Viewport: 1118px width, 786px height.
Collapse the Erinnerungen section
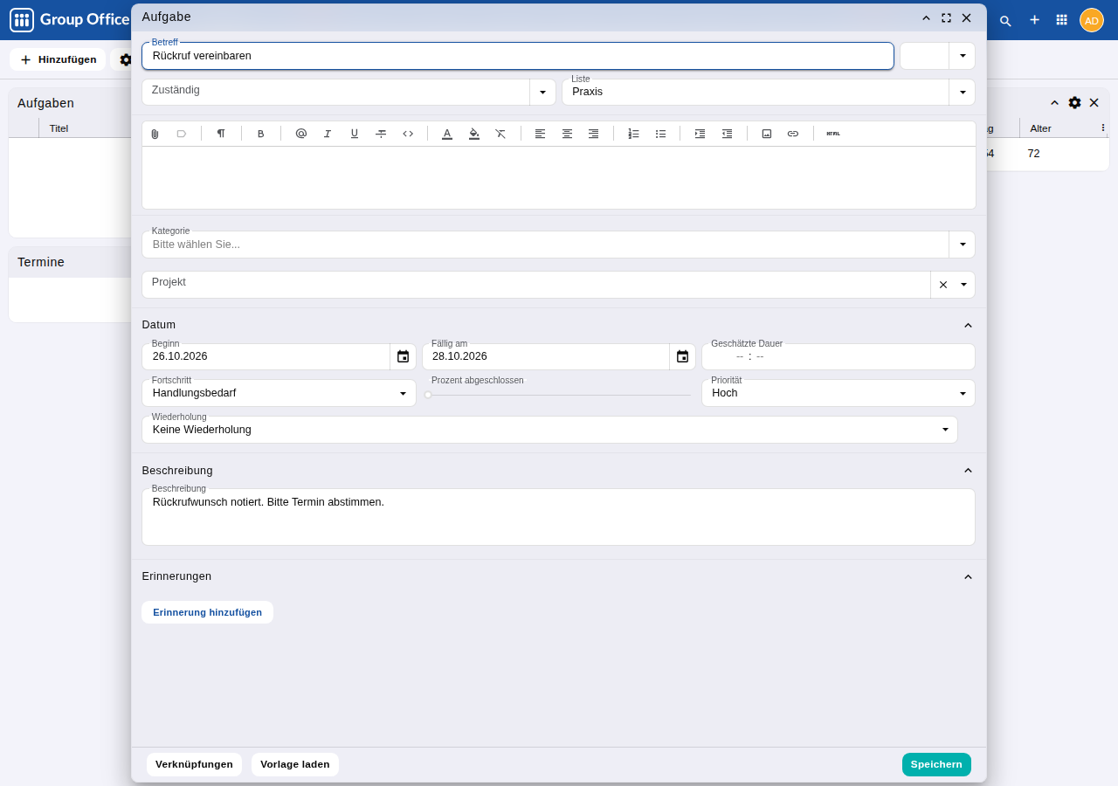tap(968, 576)
